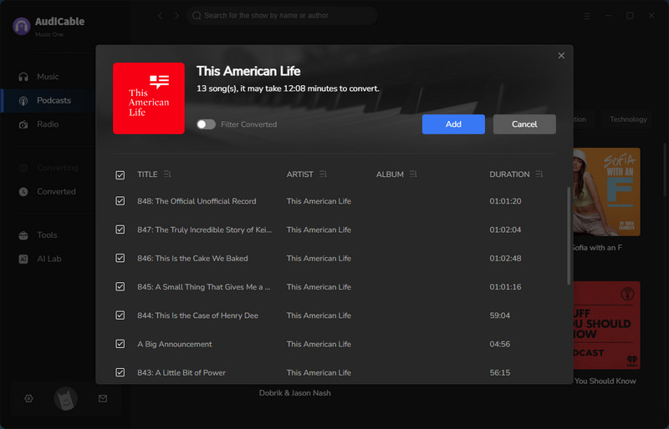Uncheck episode 848 The Official Unofficial Record
This screenshot has width=669, height=429.
click(120, 201)
